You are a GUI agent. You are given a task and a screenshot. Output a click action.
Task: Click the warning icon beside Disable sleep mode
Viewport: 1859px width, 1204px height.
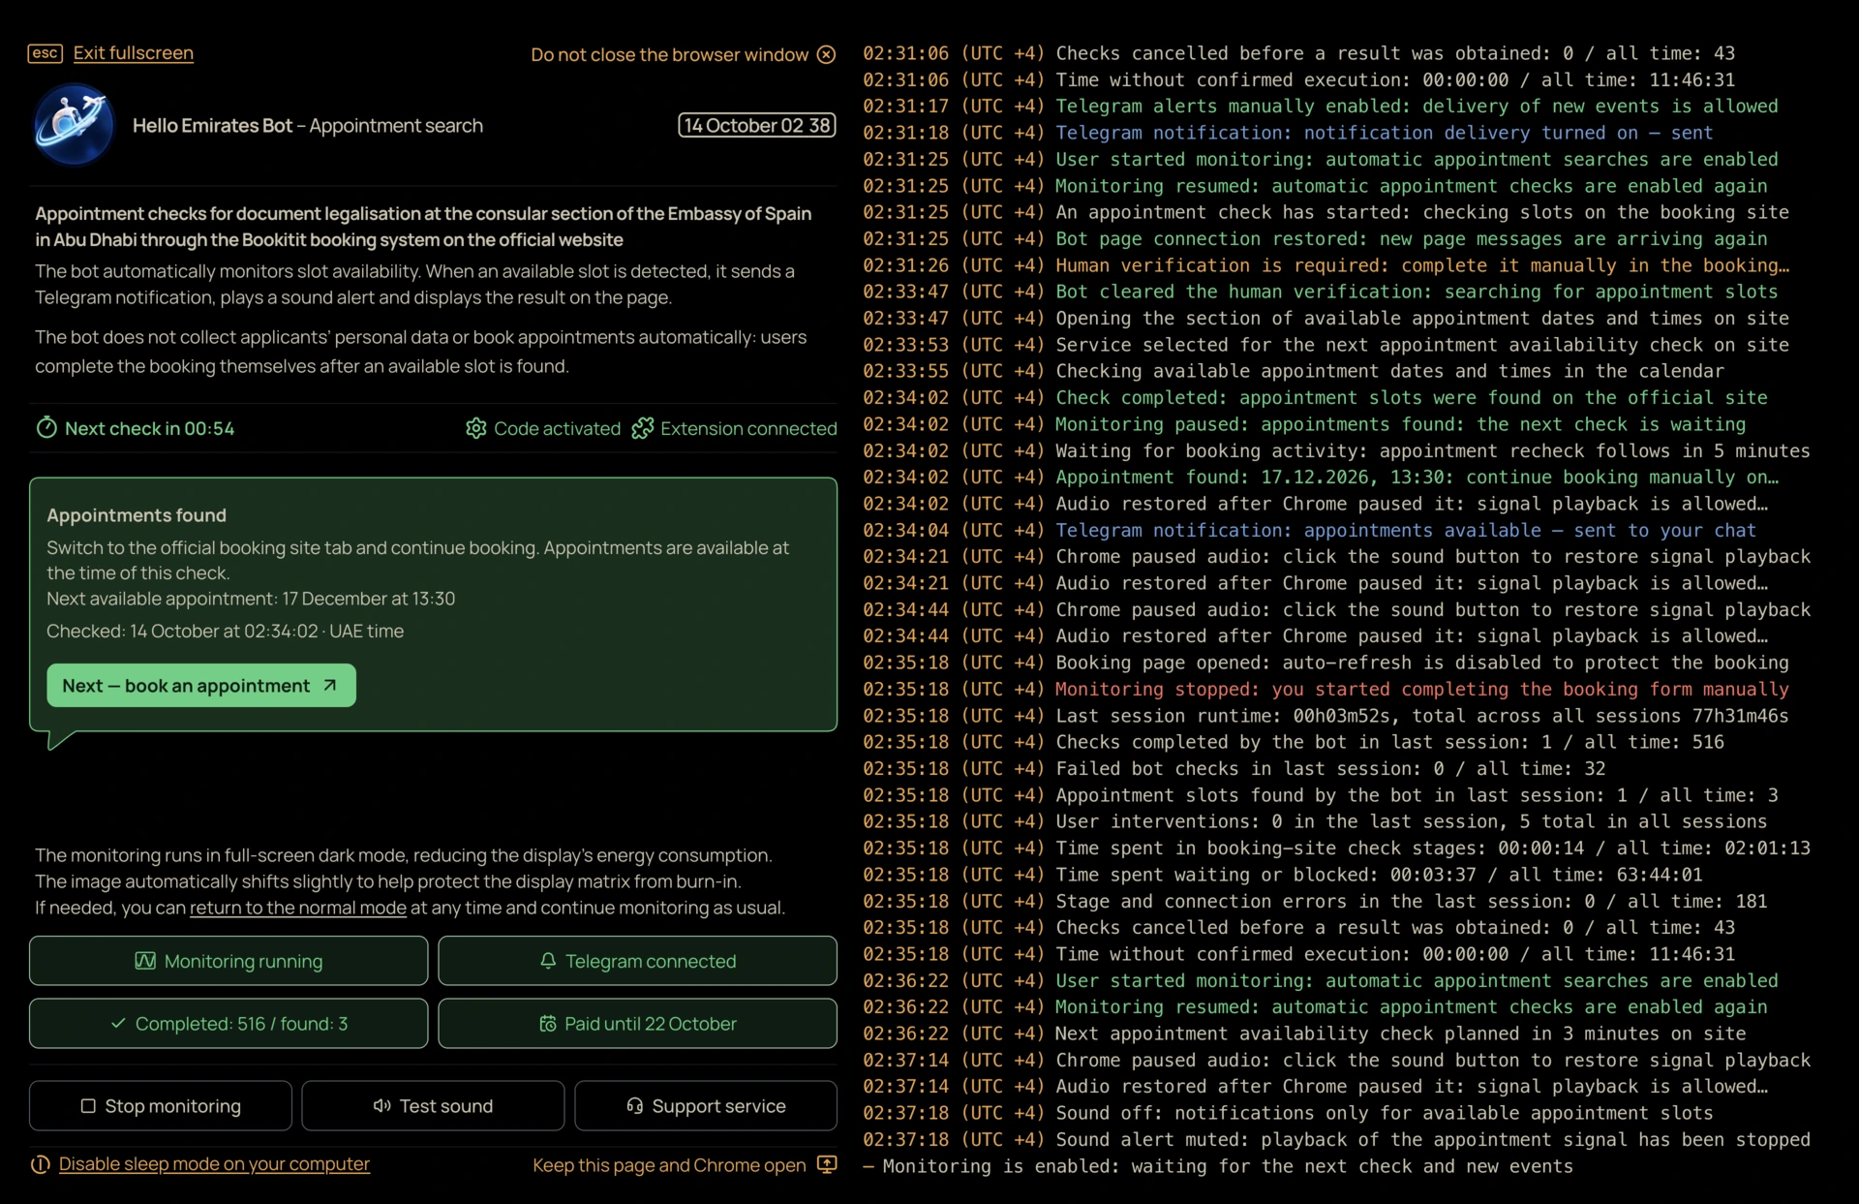[41, 1164]
